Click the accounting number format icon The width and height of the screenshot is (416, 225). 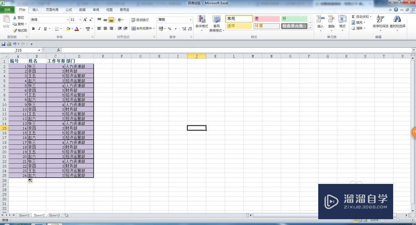[161, 29]
